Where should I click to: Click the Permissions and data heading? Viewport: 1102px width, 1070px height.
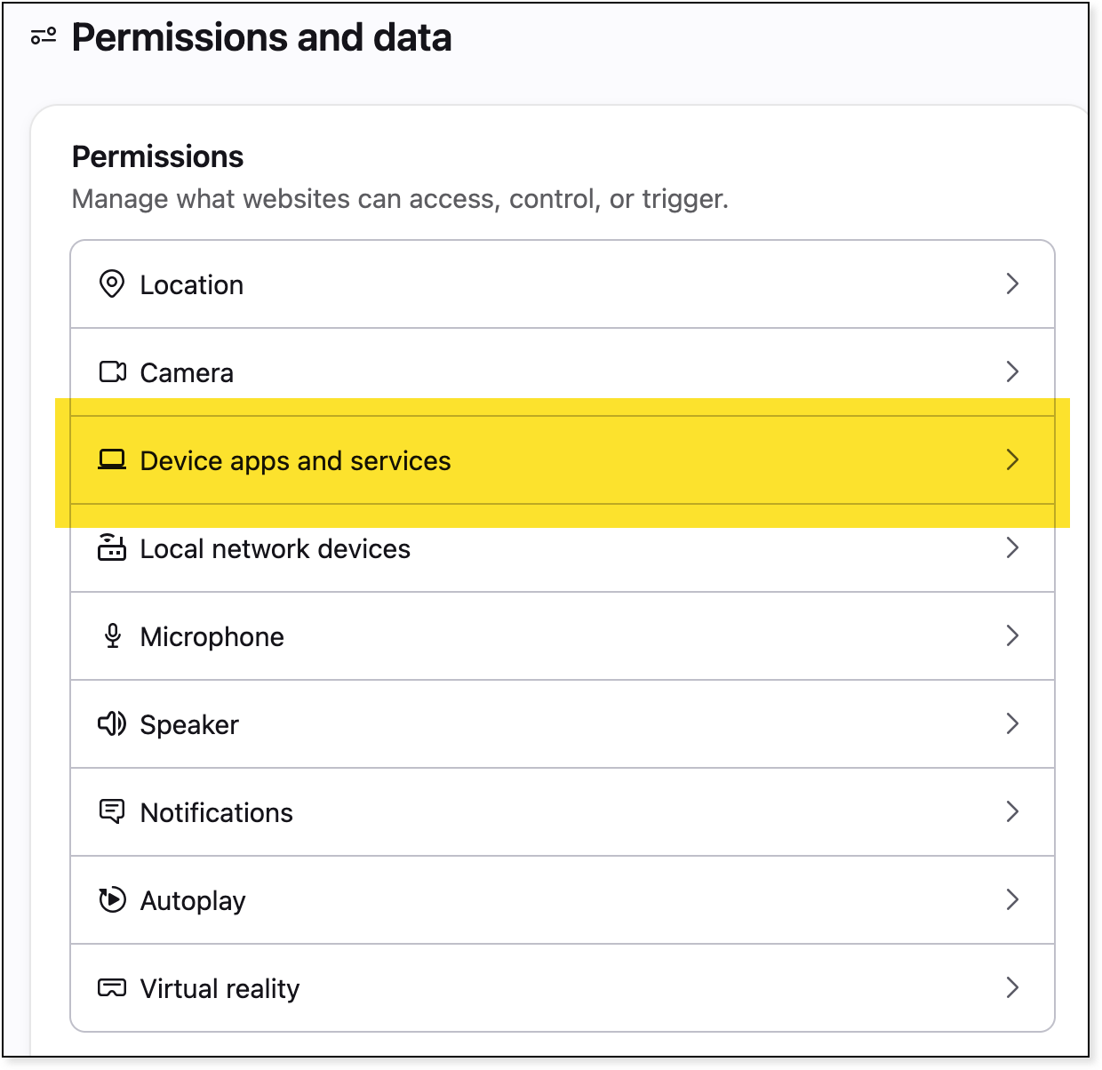(x=261, y=37)
